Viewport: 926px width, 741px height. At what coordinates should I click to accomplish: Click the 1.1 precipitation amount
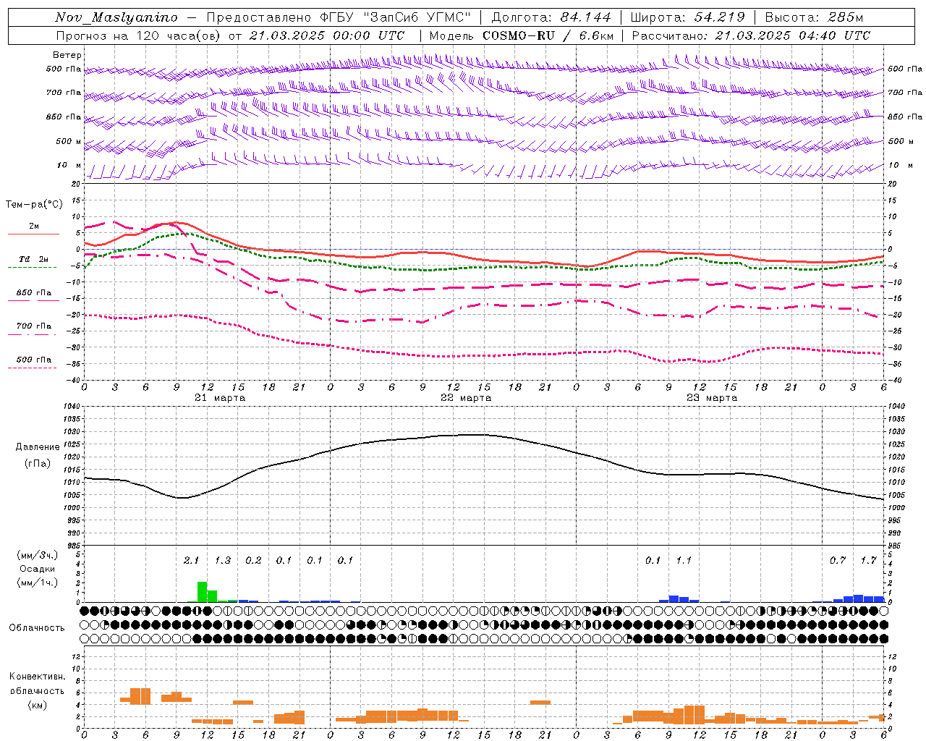tap(684, 560)
